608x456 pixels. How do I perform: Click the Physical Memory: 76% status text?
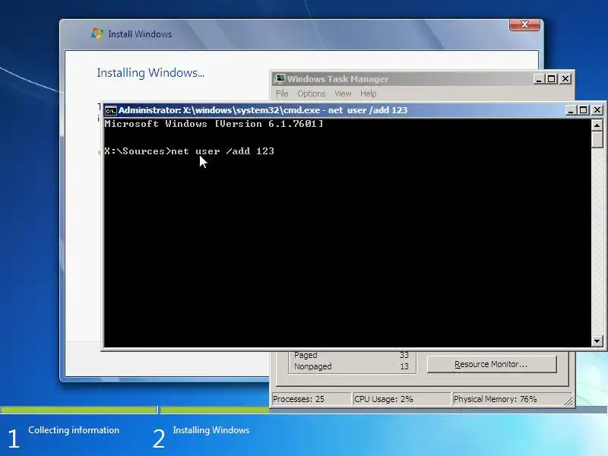[x=496, y=400]
